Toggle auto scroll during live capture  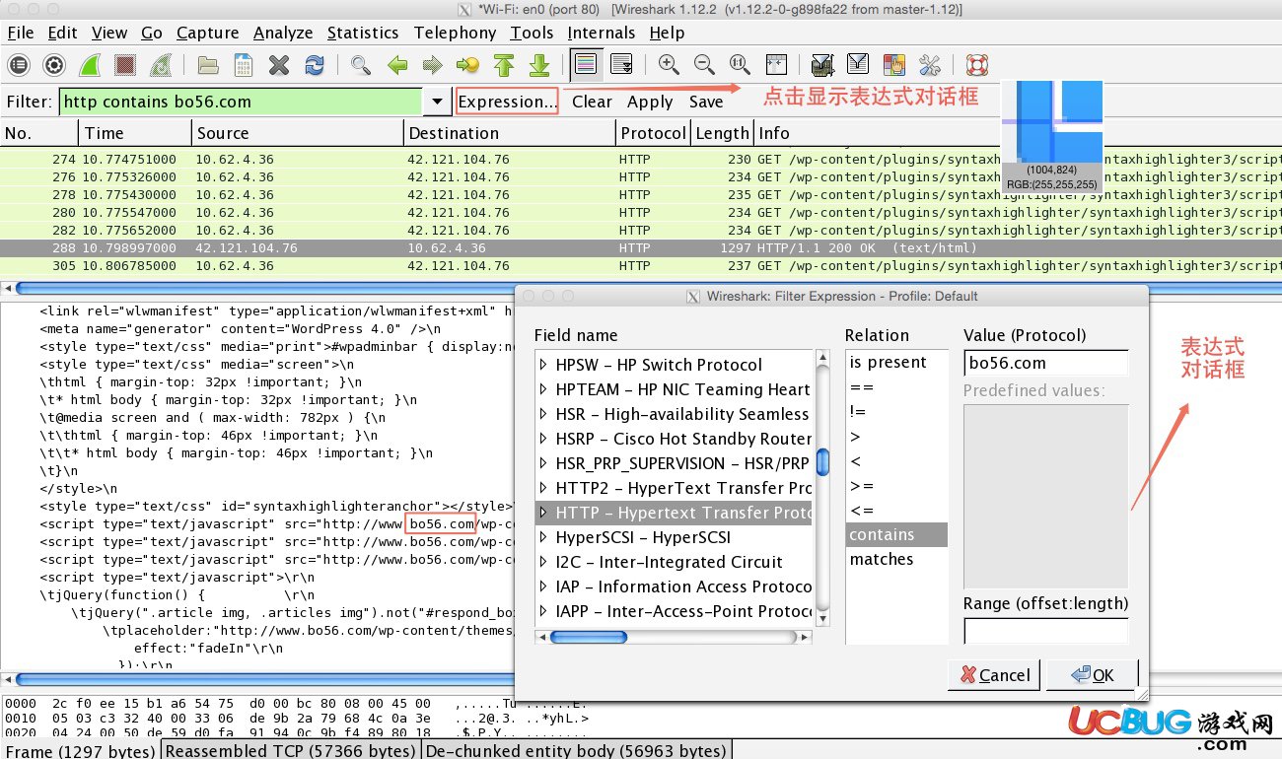[621, 65]
